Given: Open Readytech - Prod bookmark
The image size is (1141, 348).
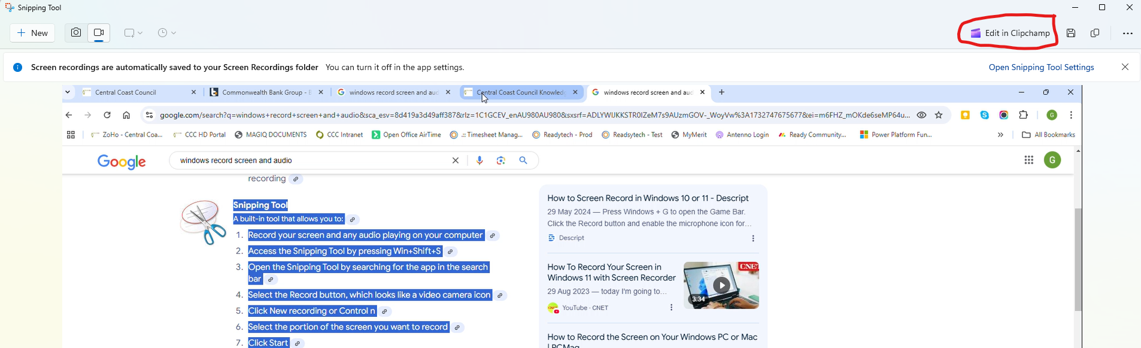Looking at the screenshot, I should tap(562, 135).
